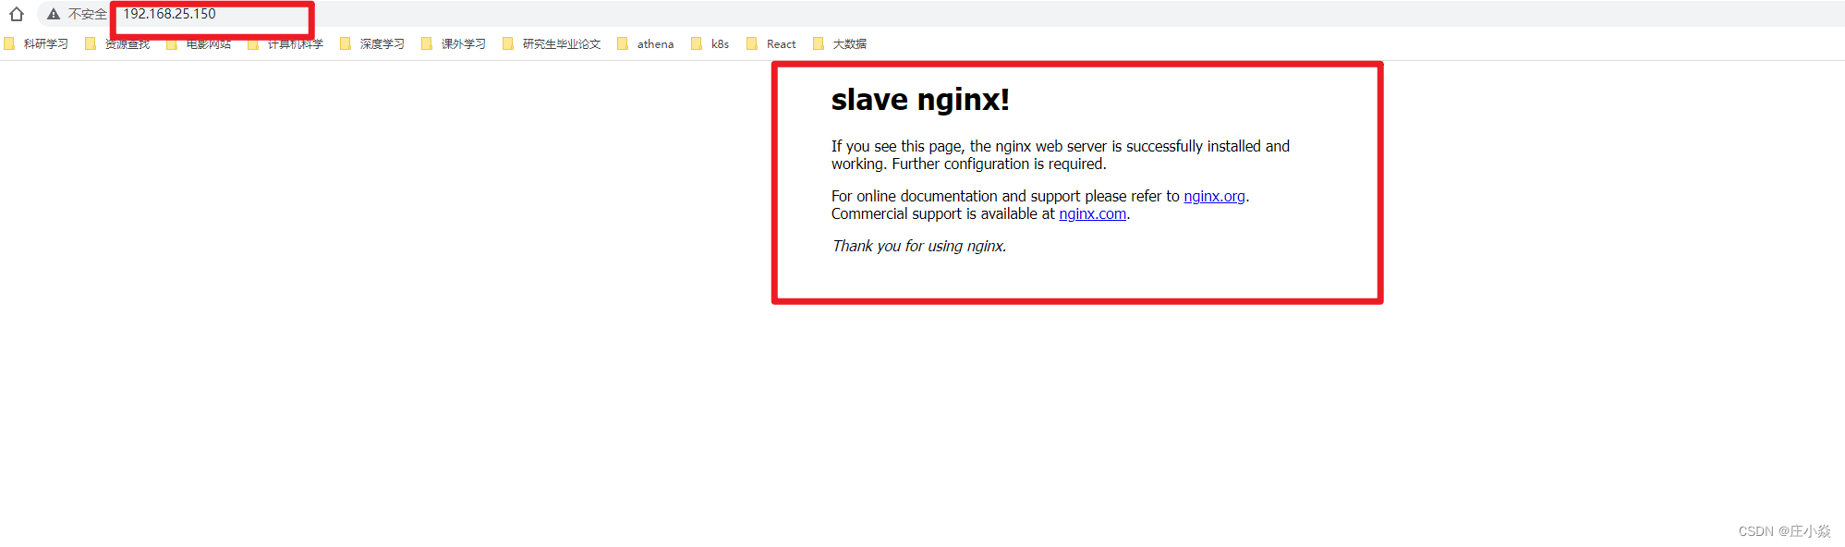Open the 科研学习 bookmark folder
Screen dimensions: 1845x547
pyautogui.click(x=37, y=43)
